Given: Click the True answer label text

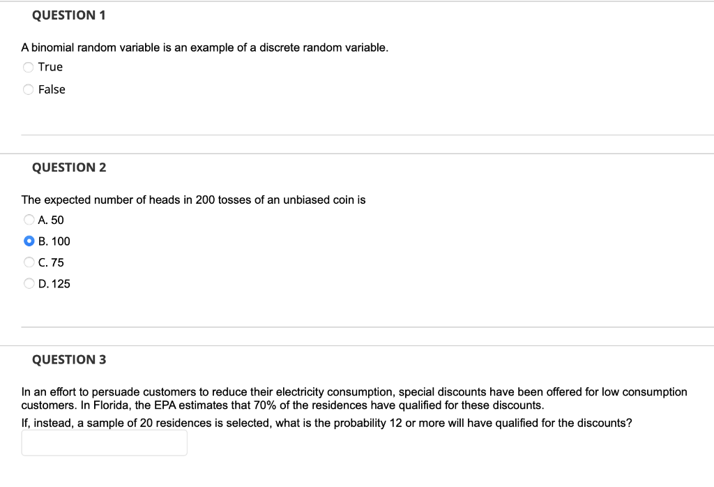Looking at the screenshot, I should [50, 67].
